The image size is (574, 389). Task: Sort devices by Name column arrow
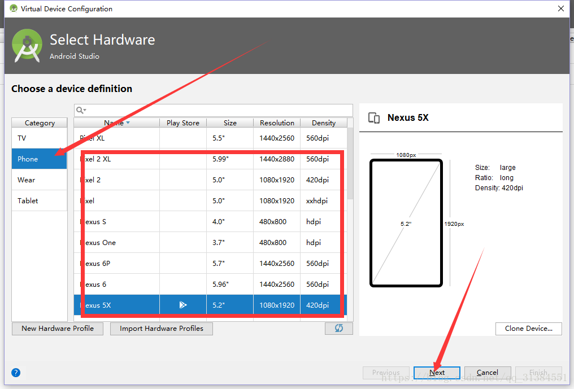tap(128, 123)
